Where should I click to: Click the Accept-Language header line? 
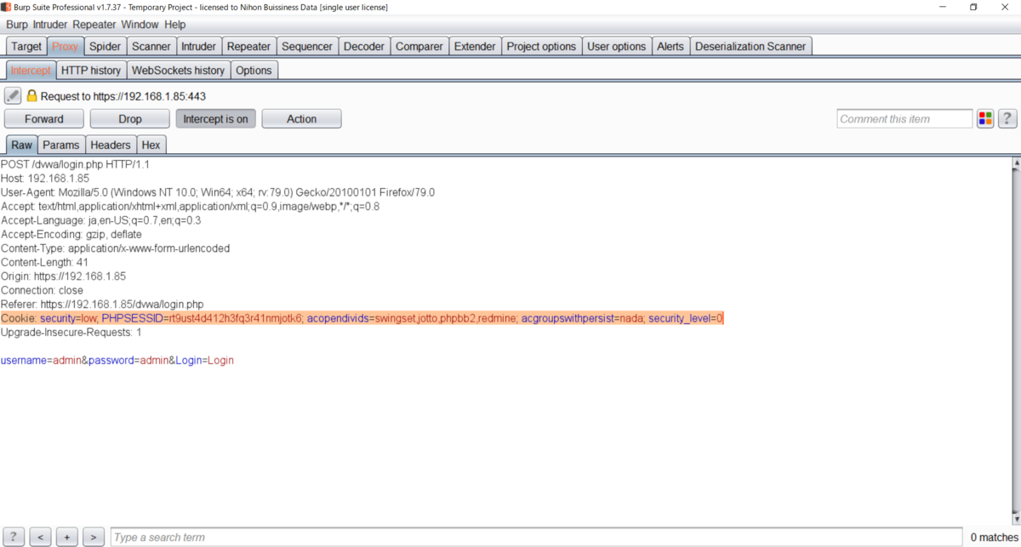click(100, 220)
